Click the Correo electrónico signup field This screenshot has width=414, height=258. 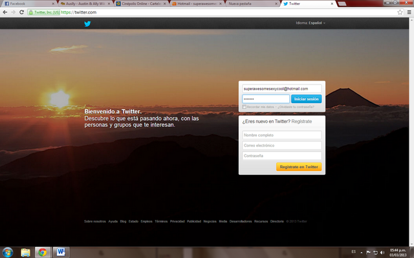(282, 145)
